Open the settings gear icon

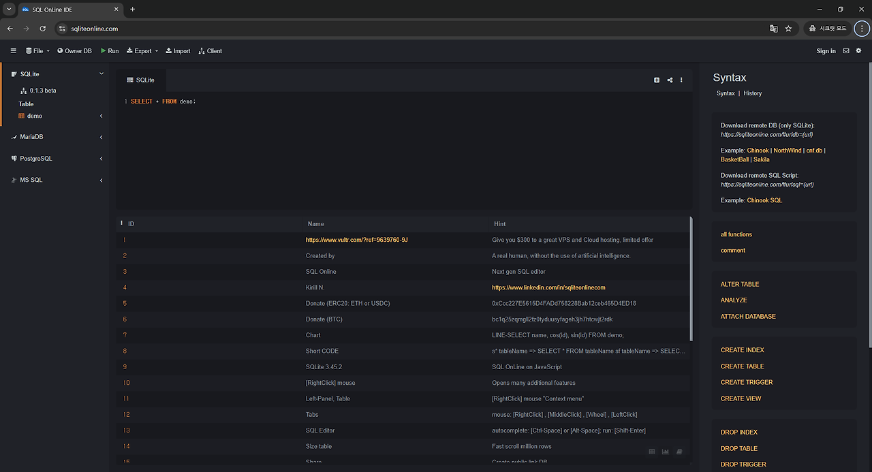(x=858, y=50)
